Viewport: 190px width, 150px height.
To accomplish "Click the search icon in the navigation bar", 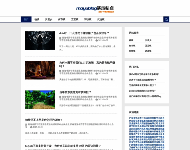I will pyautogui.click(x=166, y=19).
